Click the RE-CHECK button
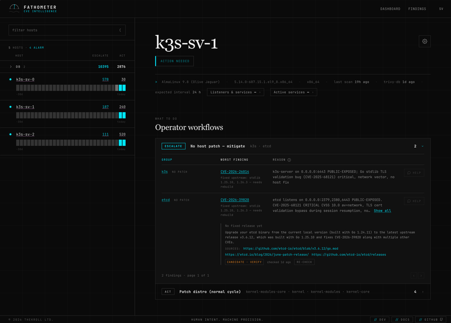Image resolution: width=451 pixels, height=323 pixels. [304, 262]
